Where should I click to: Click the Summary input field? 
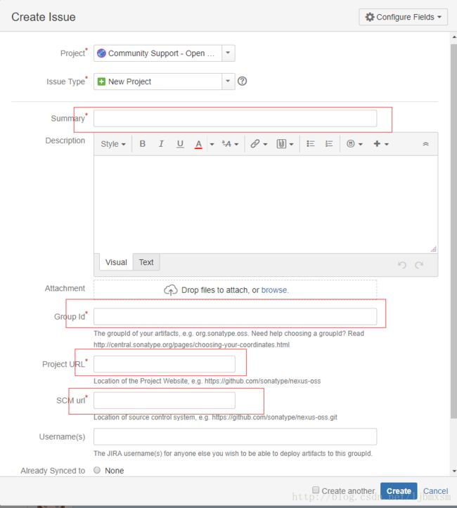(236, 119)
